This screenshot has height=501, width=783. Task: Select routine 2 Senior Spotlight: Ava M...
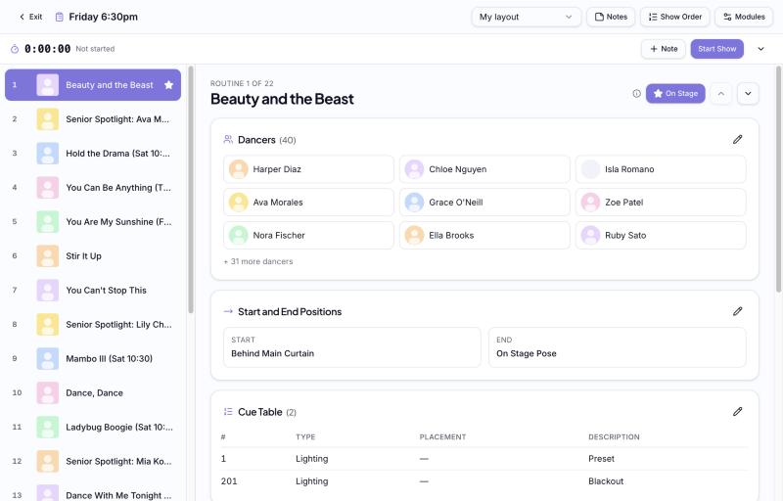pos(93,119)
